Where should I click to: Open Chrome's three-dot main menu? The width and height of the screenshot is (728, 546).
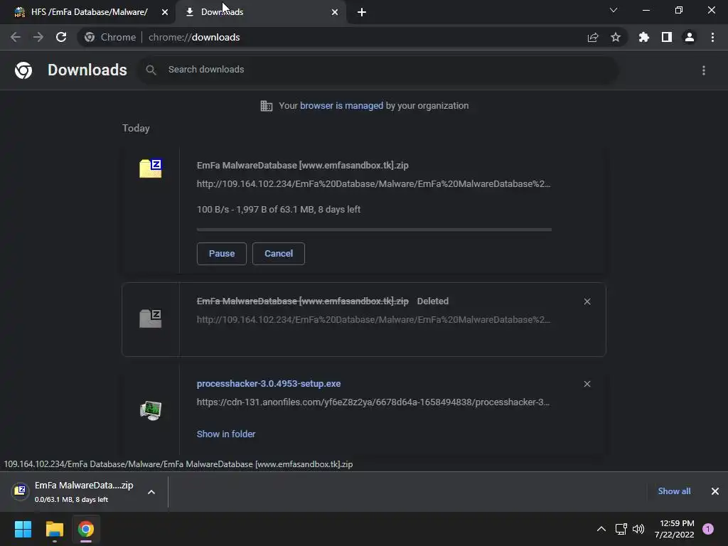click(712, 37)
